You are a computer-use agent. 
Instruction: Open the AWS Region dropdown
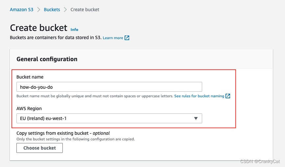tap(109, 118)
